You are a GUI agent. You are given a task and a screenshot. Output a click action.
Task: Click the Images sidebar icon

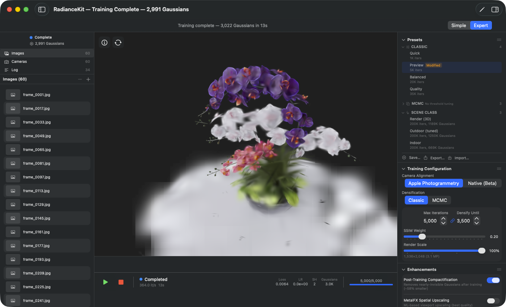[7, 53]
